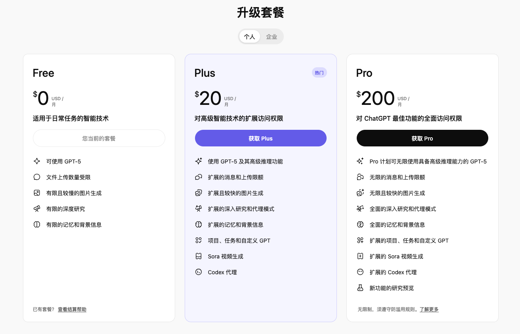Click the 热门 badge on Plus
The width and height of the screenshot is (520, 334).
319,73
